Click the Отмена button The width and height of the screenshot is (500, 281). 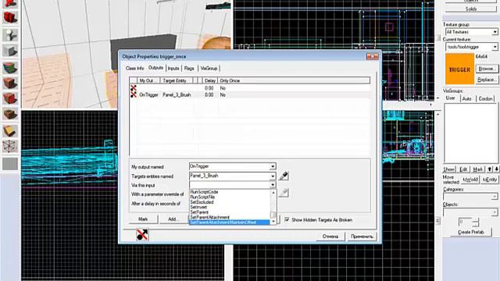click(330, 237)
